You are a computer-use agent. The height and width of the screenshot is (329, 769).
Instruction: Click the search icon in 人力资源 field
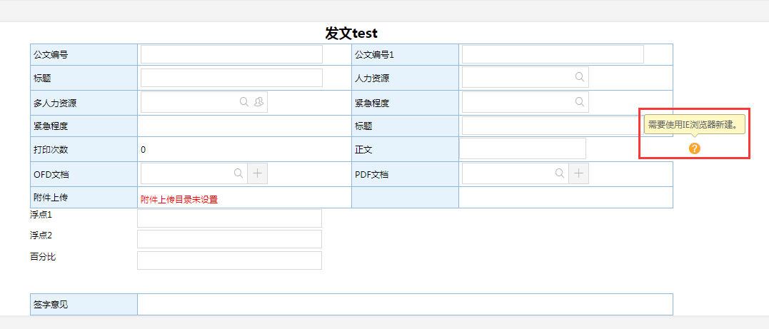click(x=580, y=77)
